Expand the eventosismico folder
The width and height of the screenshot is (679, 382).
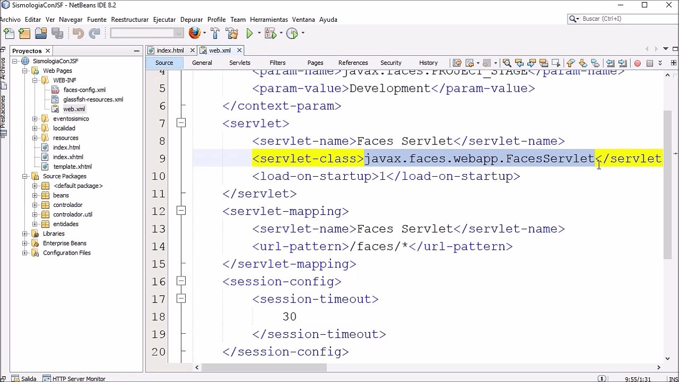35,119
